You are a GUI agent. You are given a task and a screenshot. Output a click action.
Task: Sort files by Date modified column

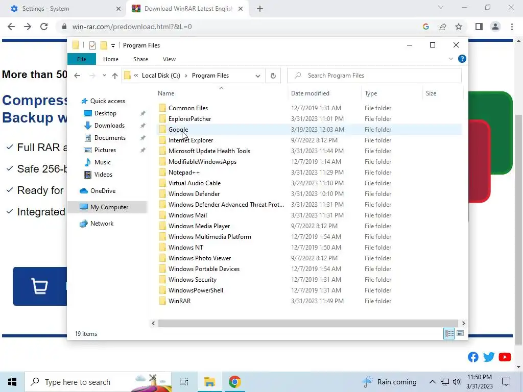310,93
